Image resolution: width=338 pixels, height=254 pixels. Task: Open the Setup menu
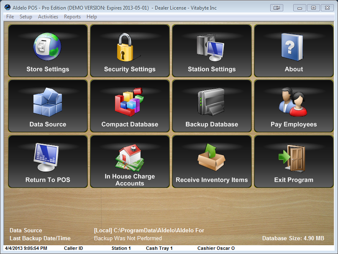click(x=26, y=17)
